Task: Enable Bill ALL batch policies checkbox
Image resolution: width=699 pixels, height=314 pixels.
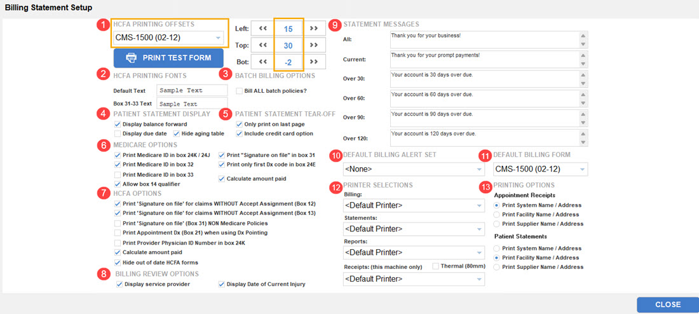Action: (240, 91)
